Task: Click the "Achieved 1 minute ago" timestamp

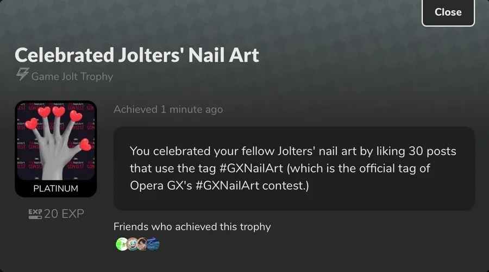Action: pyautogui.click(x=168, y=109)
